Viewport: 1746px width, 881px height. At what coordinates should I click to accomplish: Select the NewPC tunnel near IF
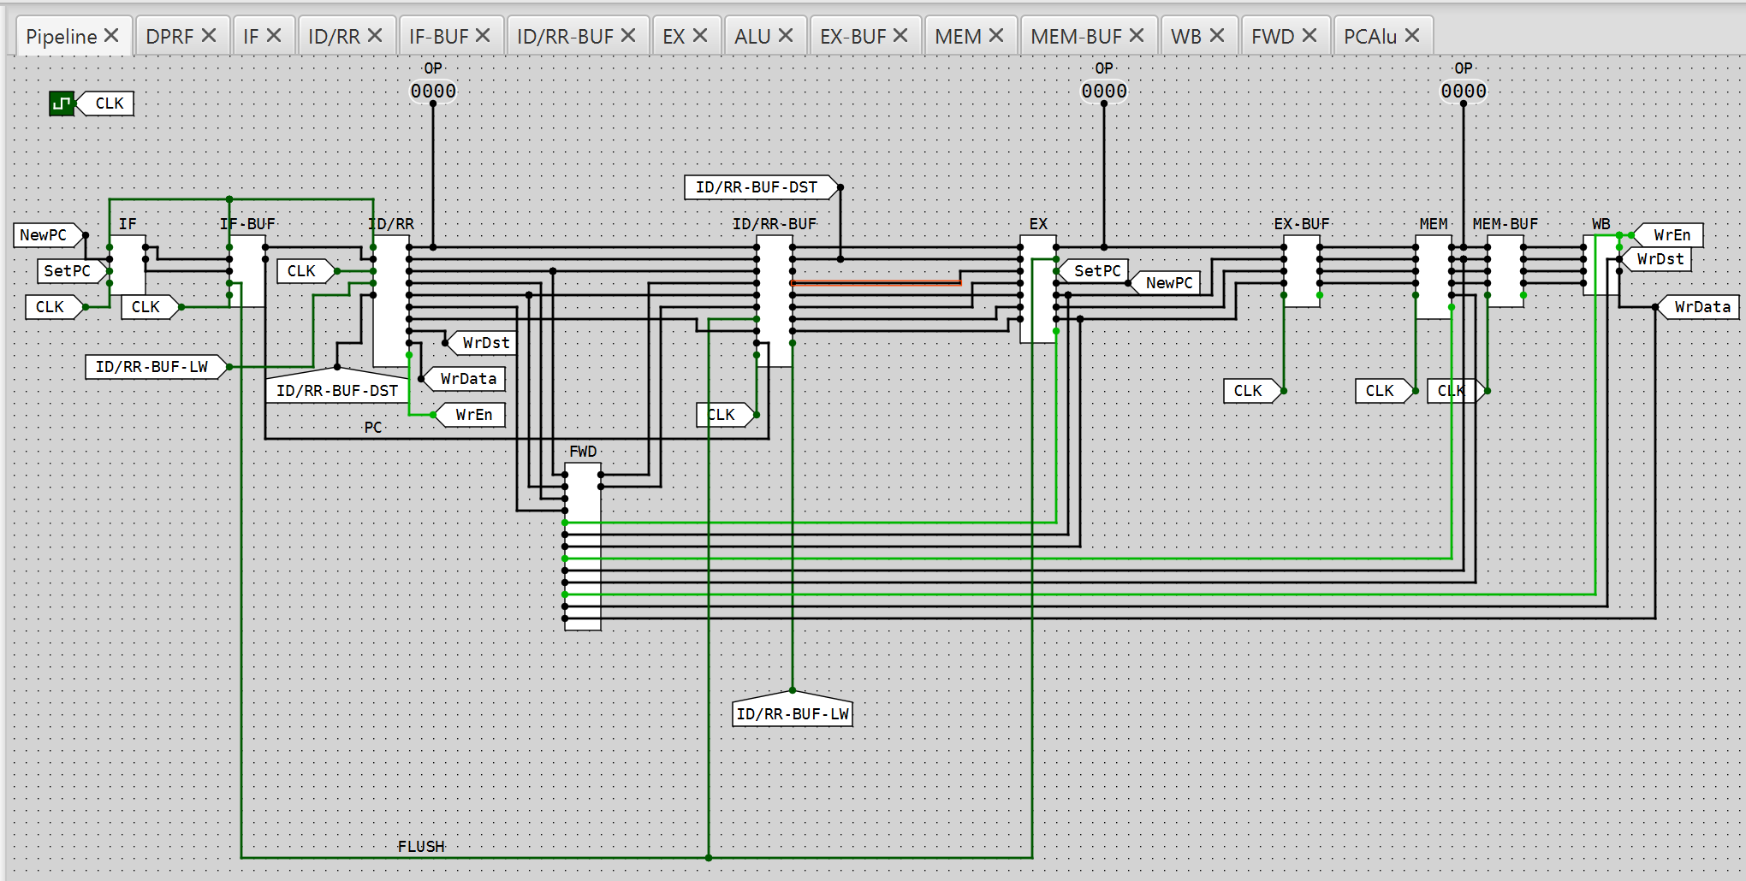click(x=49, y=235)
